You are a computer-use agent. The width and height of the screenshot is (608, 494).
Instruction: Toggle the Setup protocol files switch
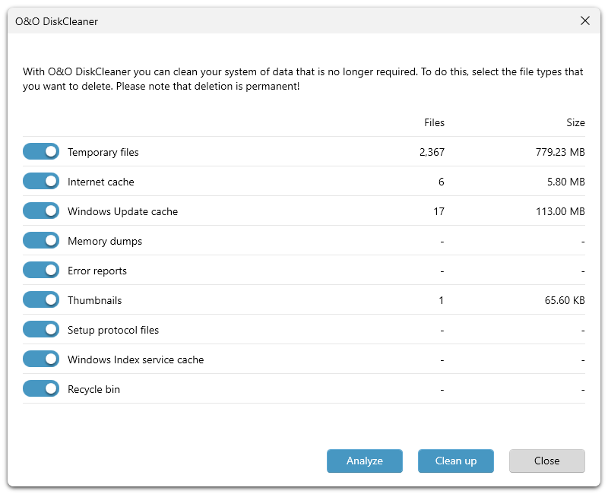tap(41, 330)
